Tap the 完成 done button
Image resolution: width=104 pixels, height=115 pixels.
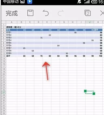pyautogui.click(x=12, y=13)
